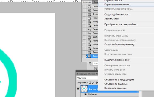Click the grayed-out Выделить связанные слои entry
154x97 pixels.
118,54
